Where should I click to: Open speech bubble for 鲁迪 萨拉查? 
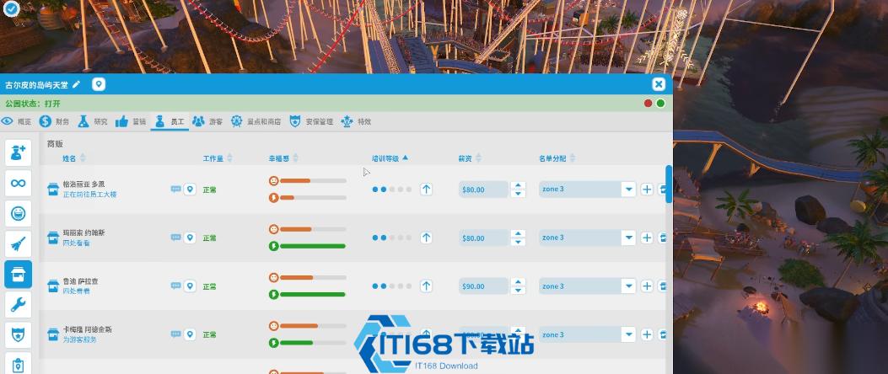pos(176,286)
